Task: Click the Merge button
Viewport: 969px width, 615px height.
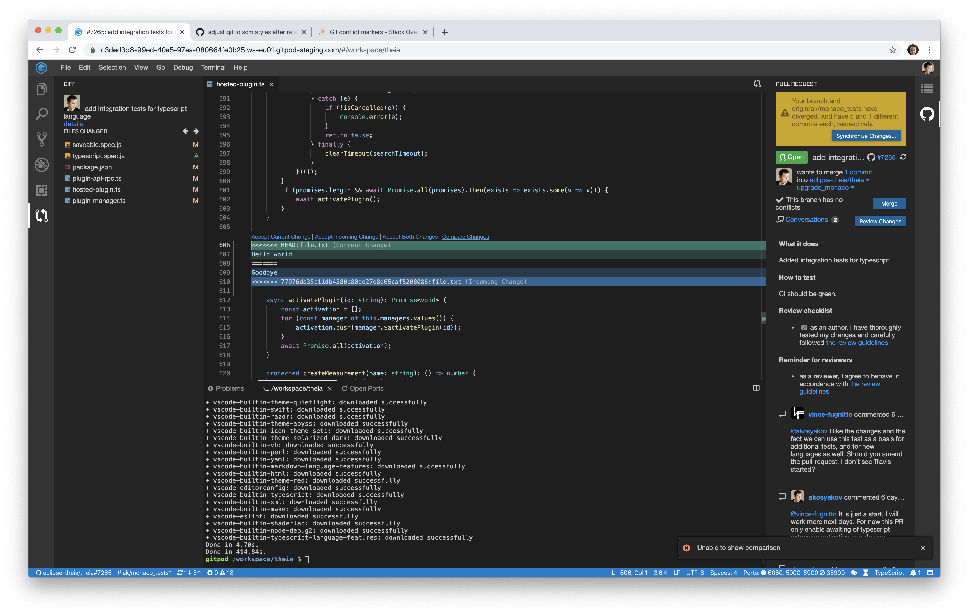Action: tap(889, 203)
